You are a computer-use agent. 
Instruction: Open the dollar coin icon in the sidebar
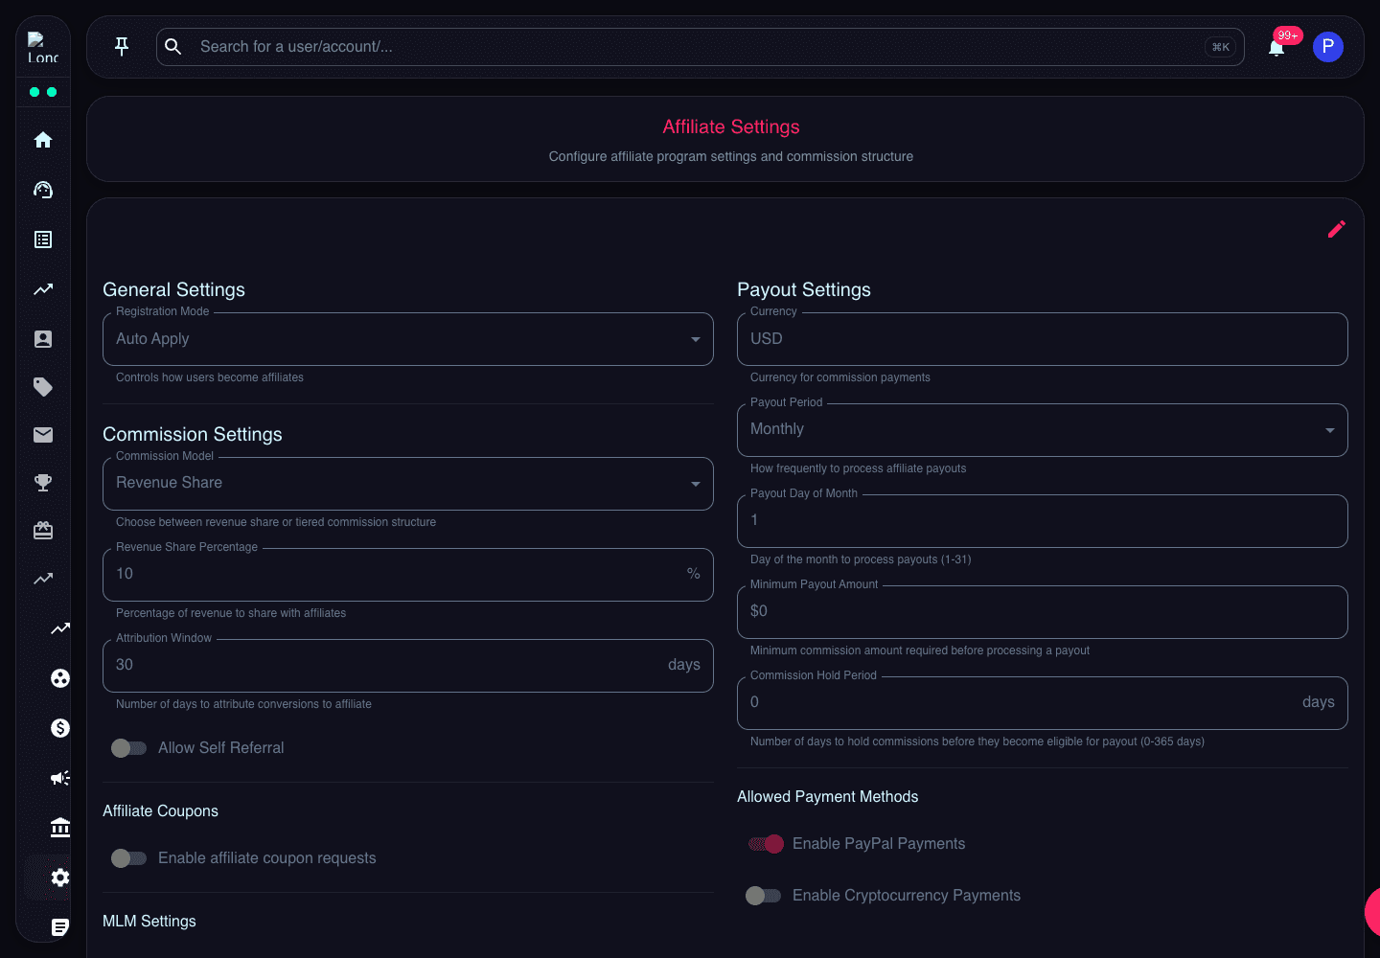coord(60,728)
